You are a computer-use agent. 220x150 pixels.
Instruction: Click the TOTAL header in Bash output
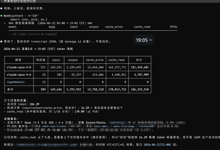pos(173,27)
